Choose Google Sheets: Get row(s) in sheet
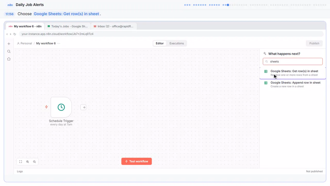The width and height of the screenshot is (330, 186). pyautogui.click(x=293, y=73)
